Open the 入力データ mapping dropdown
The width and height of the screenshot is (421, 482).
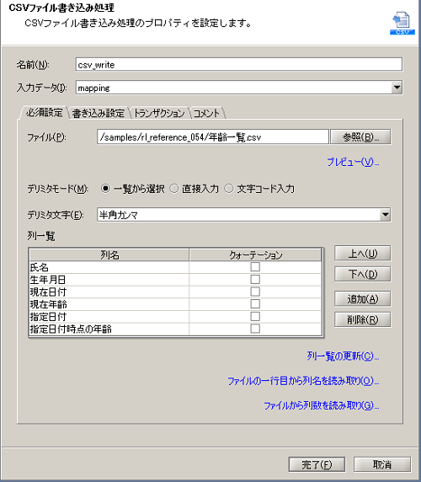point(397,88)
